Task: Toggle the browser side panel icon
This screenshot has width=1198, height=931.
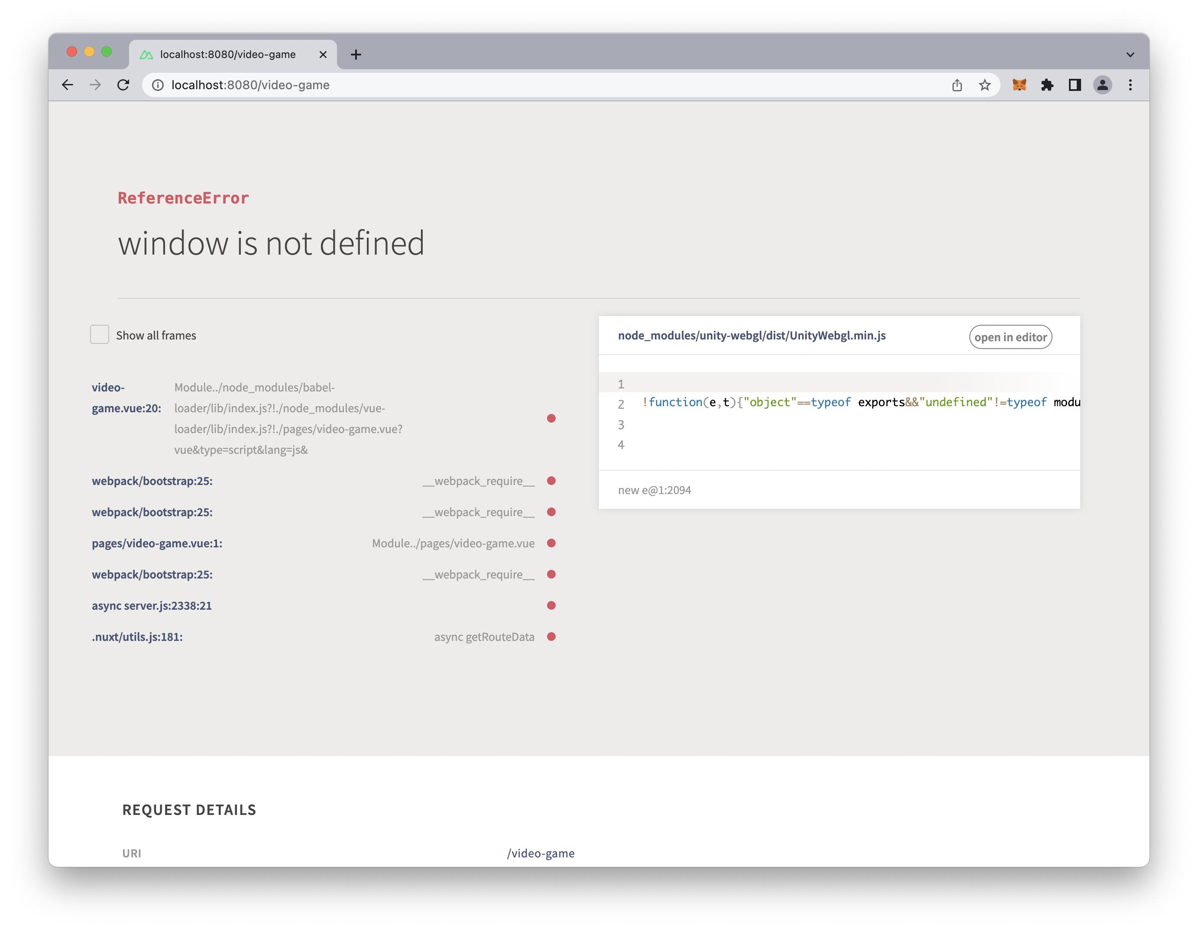Action: tap(1075, 85)
